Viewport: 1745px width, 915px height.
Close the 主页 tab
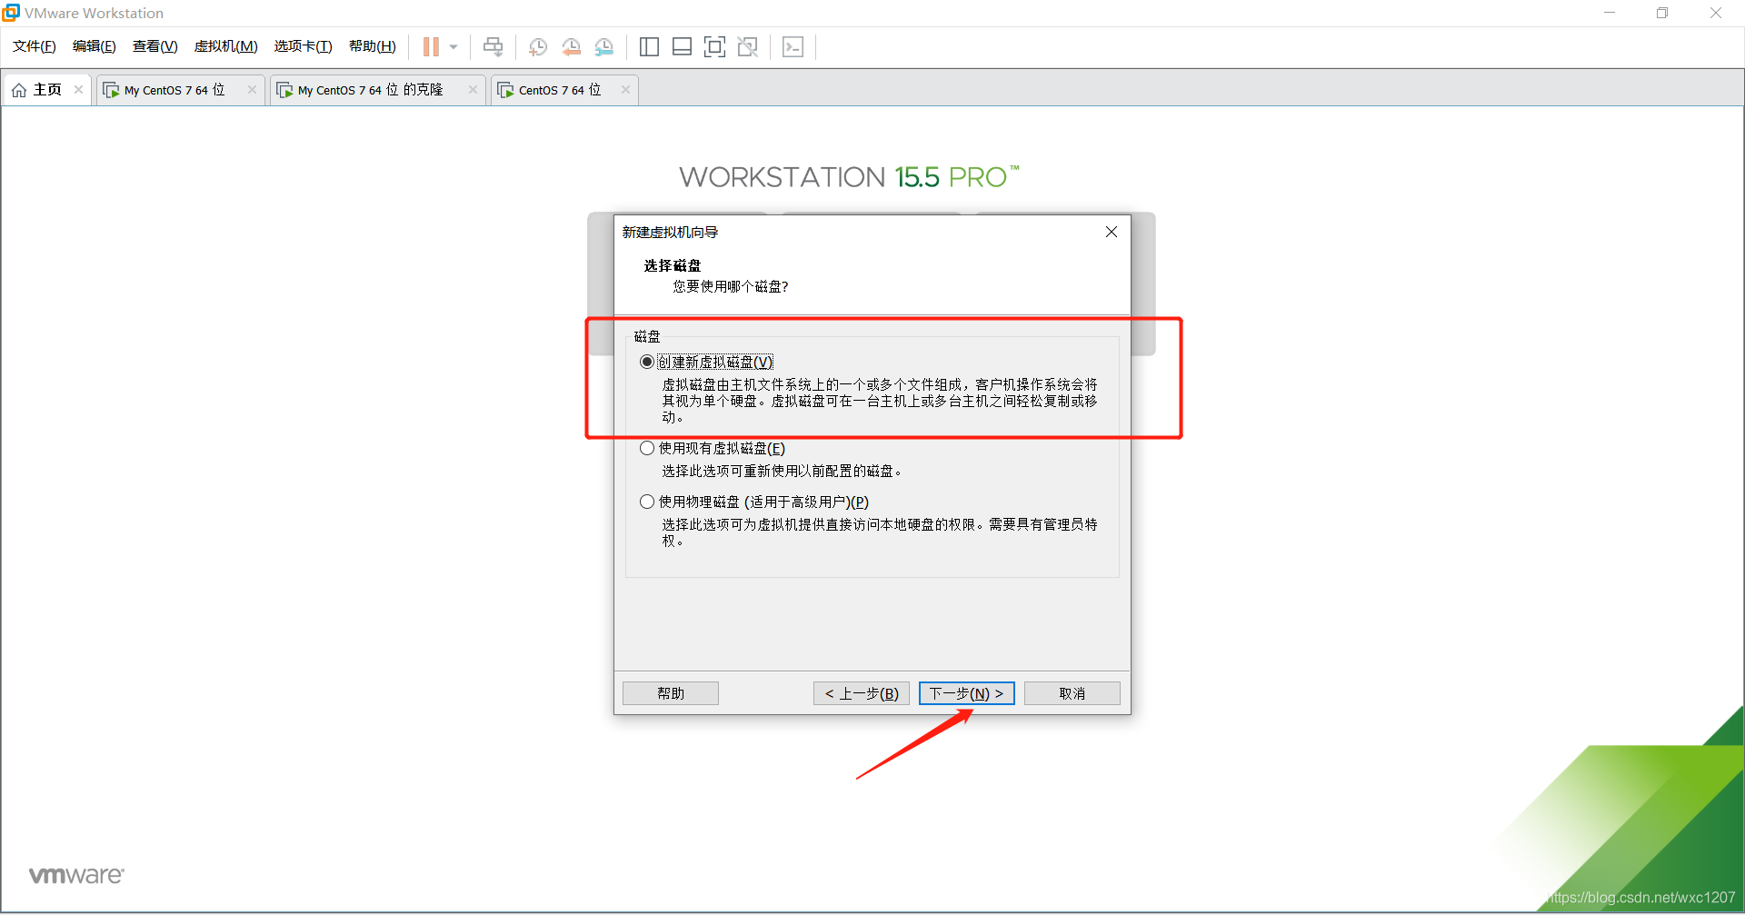point(79,89)
